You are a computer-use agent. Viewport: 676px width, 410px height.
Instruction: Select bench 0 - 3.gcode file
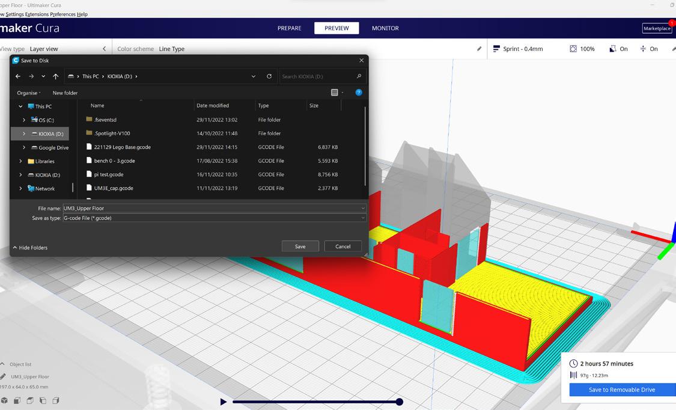[x=114, y=161]
